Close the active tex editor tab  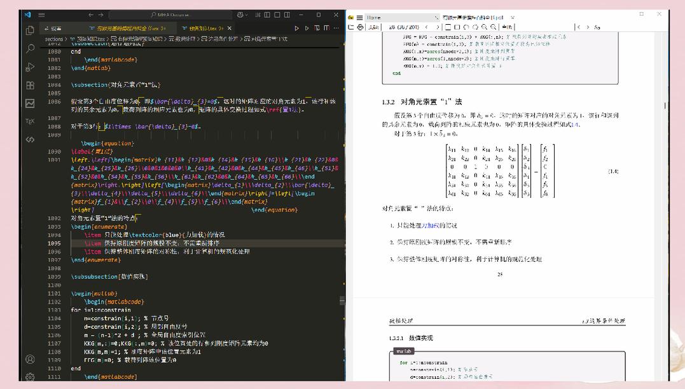click(230, 29)
